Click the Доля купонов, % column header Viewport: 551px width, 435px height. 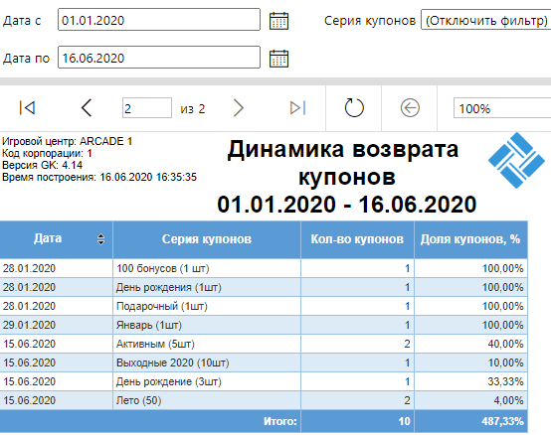470,239
